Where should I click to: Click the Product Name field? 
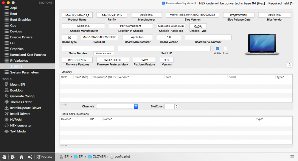pyautogui.click(x=77, y=15)
